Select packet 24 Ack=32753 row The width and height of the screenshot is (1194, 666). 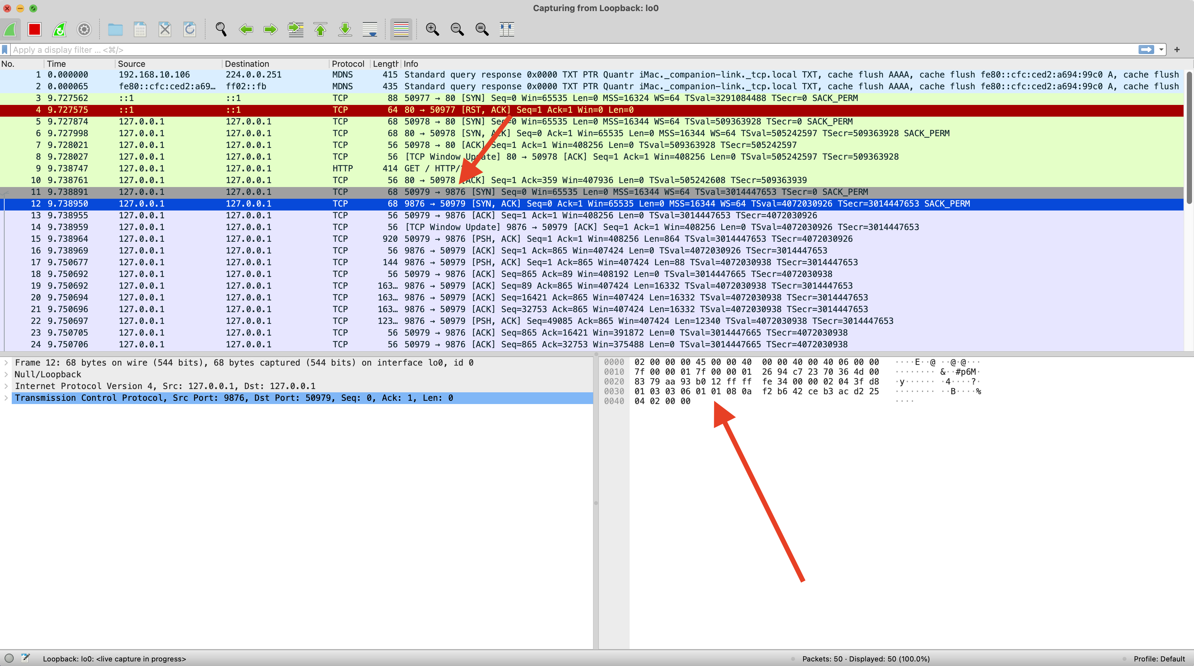click(592, 344)
